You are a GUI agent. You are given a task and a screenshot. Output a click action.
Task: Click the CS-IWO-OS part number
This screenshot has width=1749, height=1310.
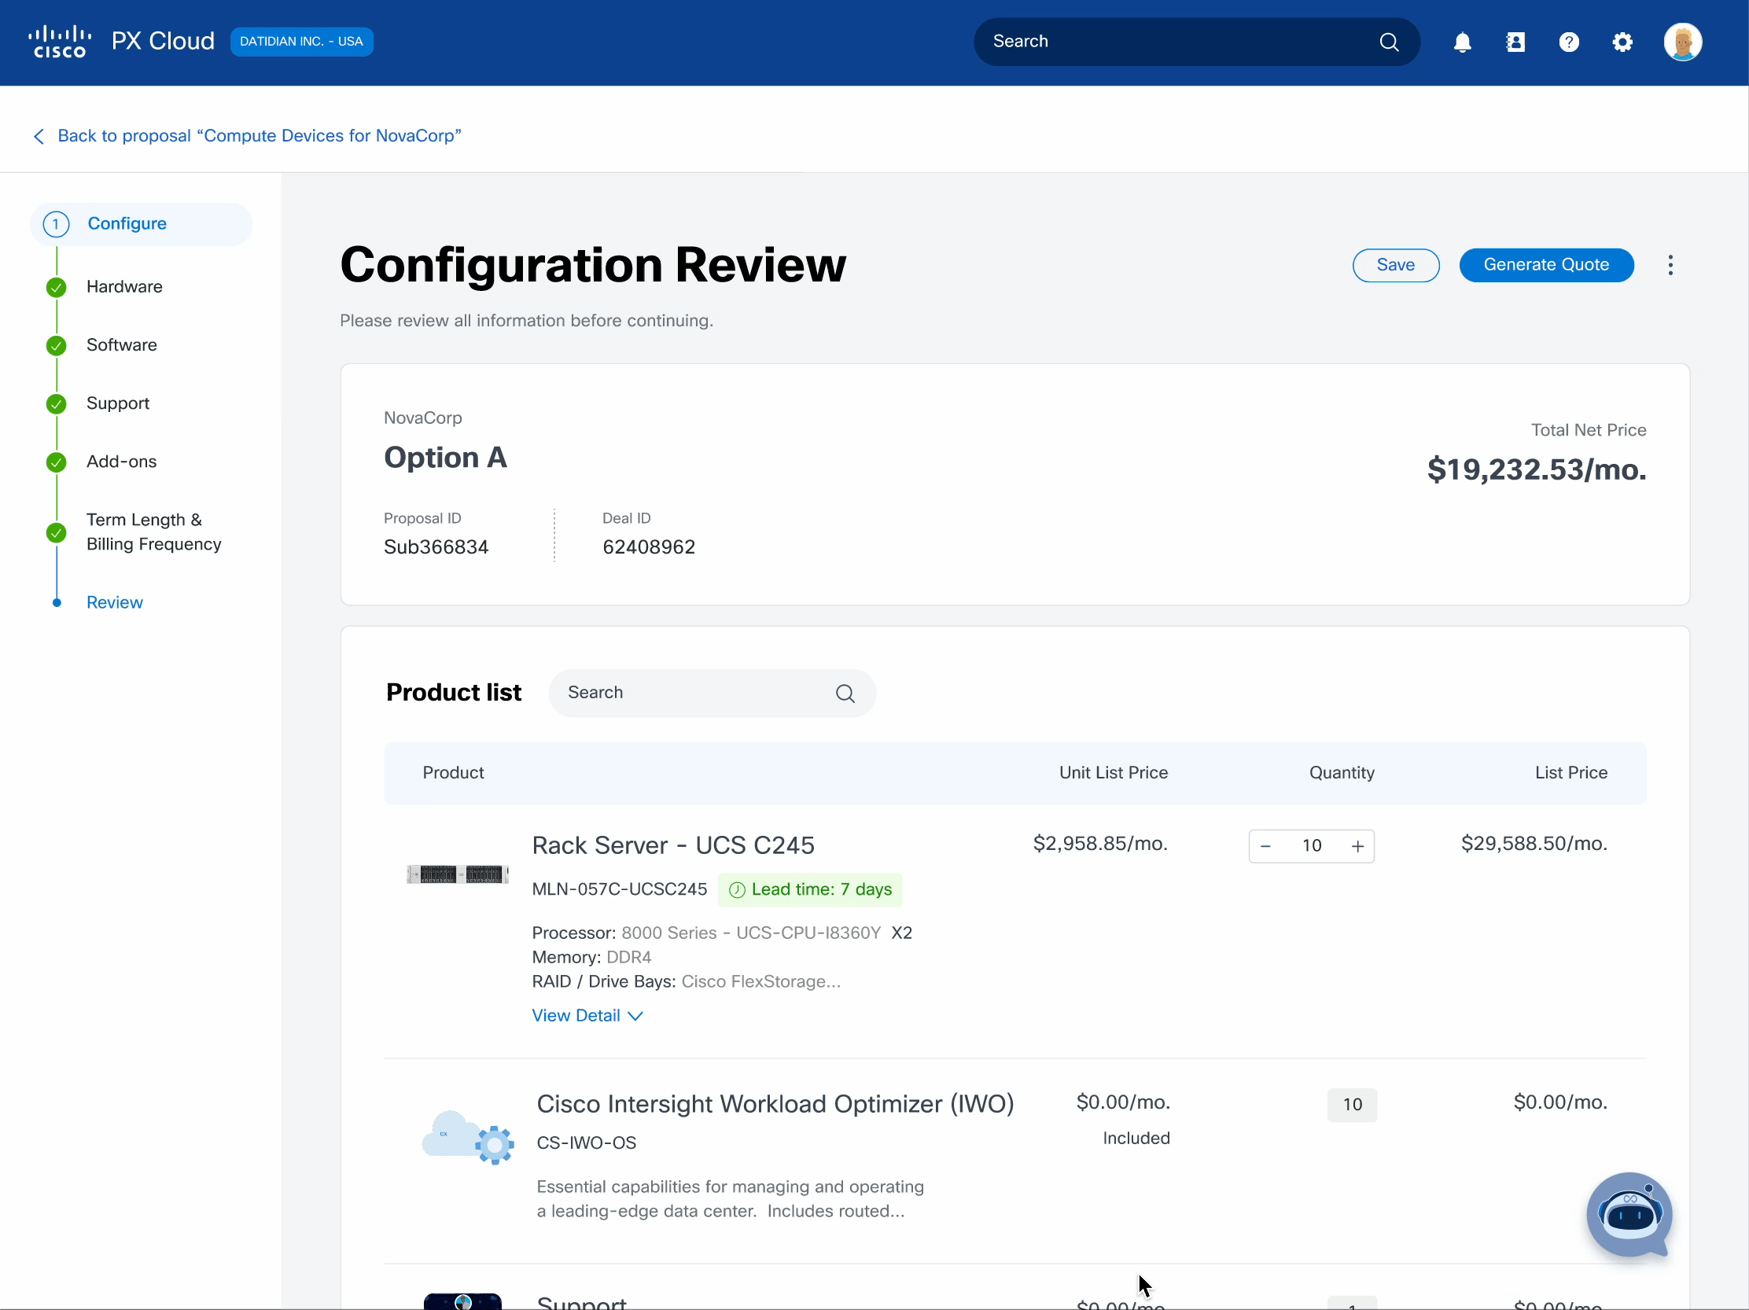coord(587,1143)
